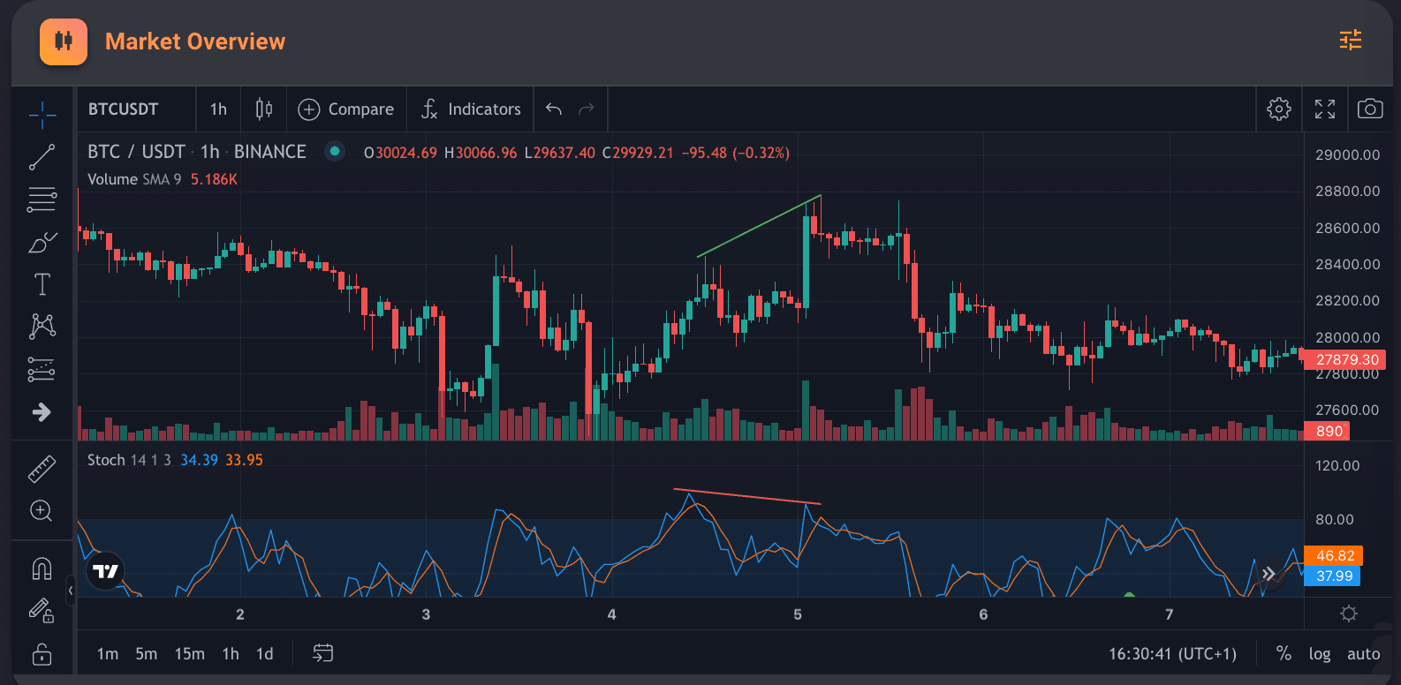Screen dimensions: 1401x685
Task: Open chart settings gear icon
Action: (1278, 109)
